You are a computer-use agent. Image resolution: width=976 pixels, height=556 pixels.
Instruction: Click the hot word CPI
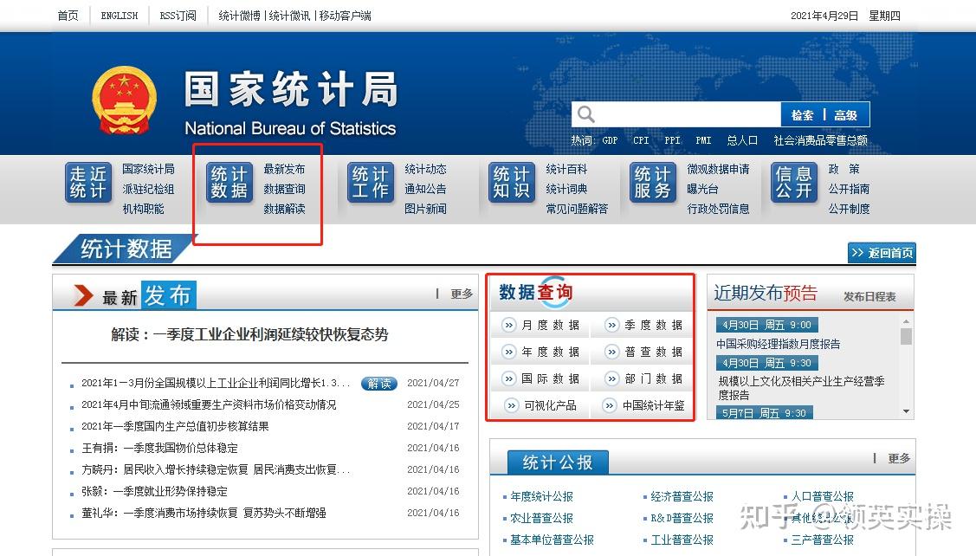(641, 140)
